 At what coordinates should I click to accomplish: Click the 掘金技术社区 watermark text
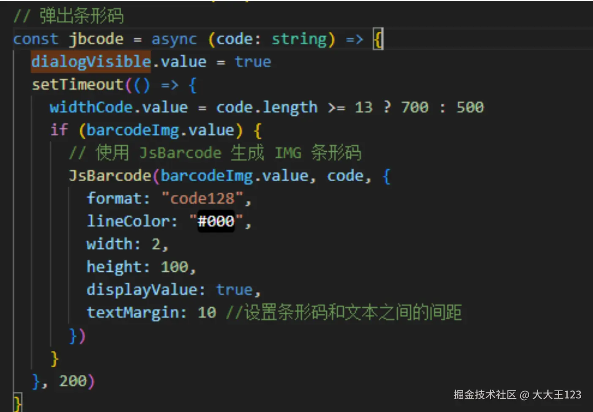484,395
